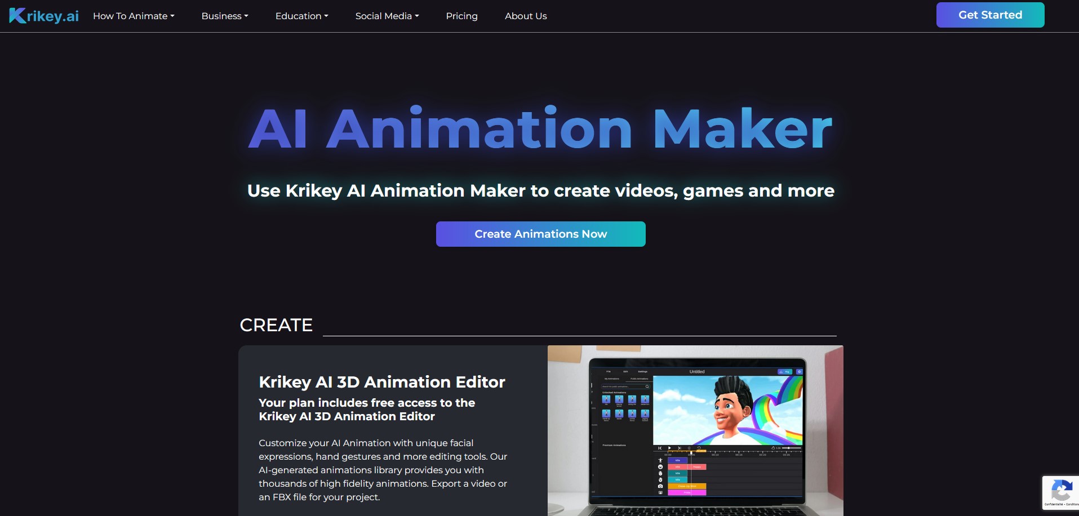Go to the Pricing page
The height and width of the screenshot is (516, 1079).
click(461, 16)
